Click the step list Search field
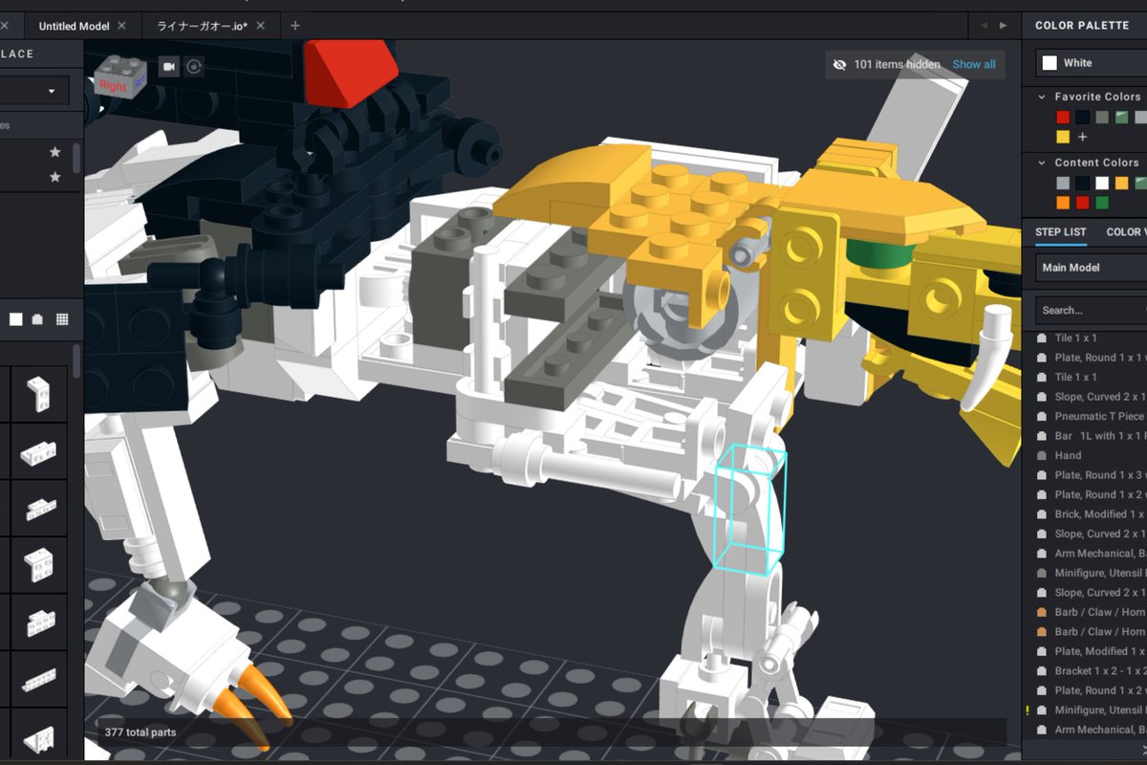Screen dimensions: 1147x765 click(1091, 310)
